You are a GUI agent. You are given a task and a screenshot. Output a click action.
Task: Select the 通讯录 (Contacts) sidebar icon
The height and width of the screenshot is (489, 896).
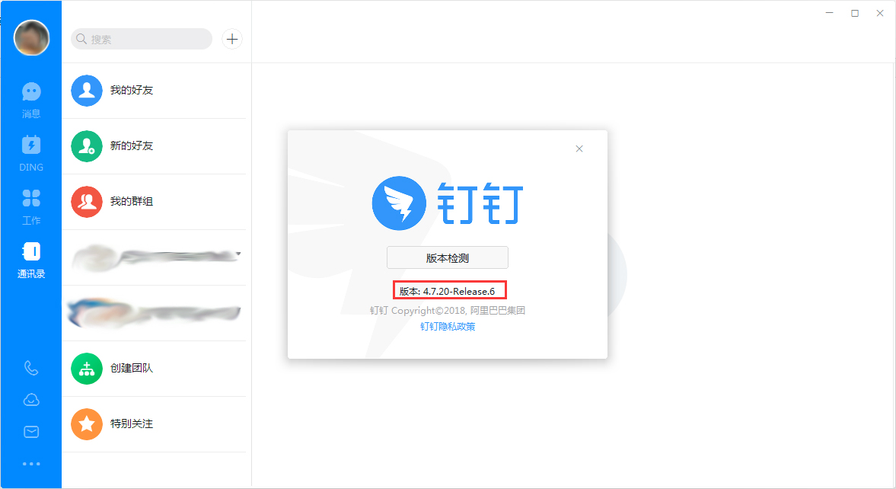tap(30, 257)
